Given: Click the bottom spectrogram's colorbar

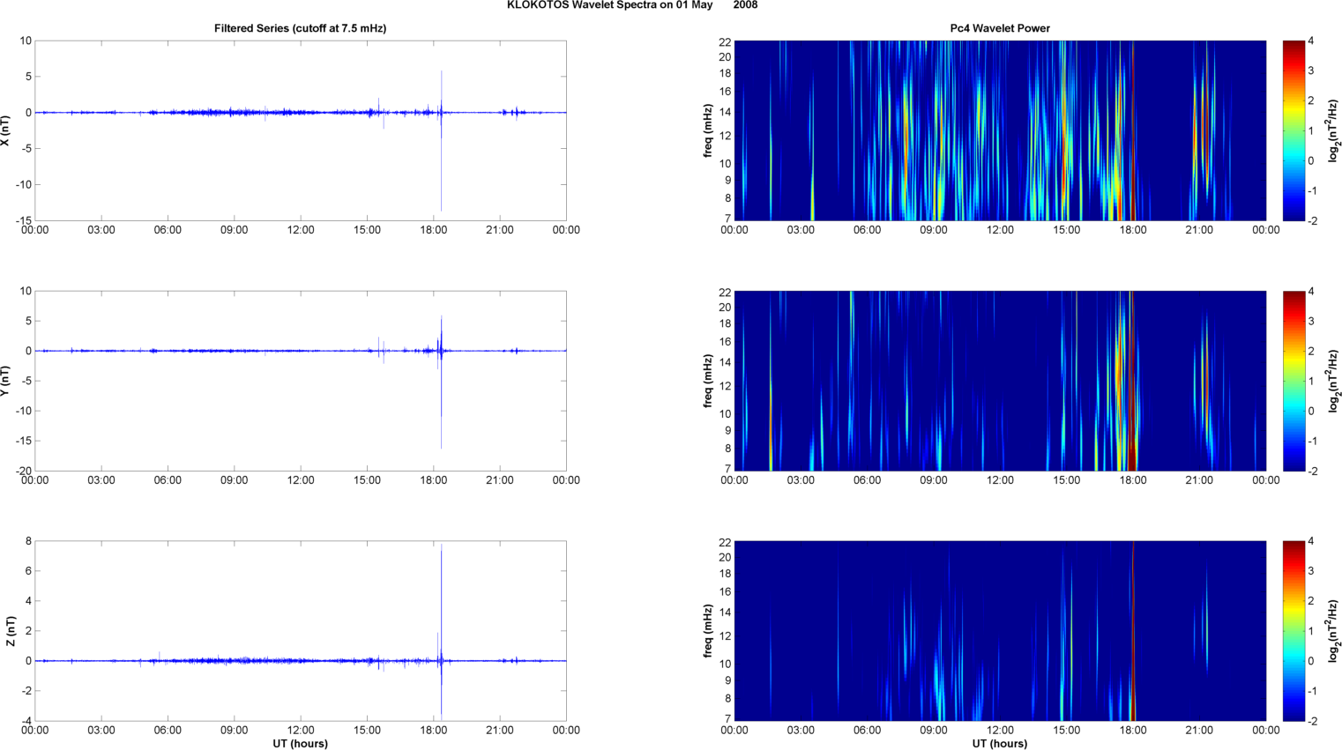Looking at the screenshot, I should point(1293,631).
